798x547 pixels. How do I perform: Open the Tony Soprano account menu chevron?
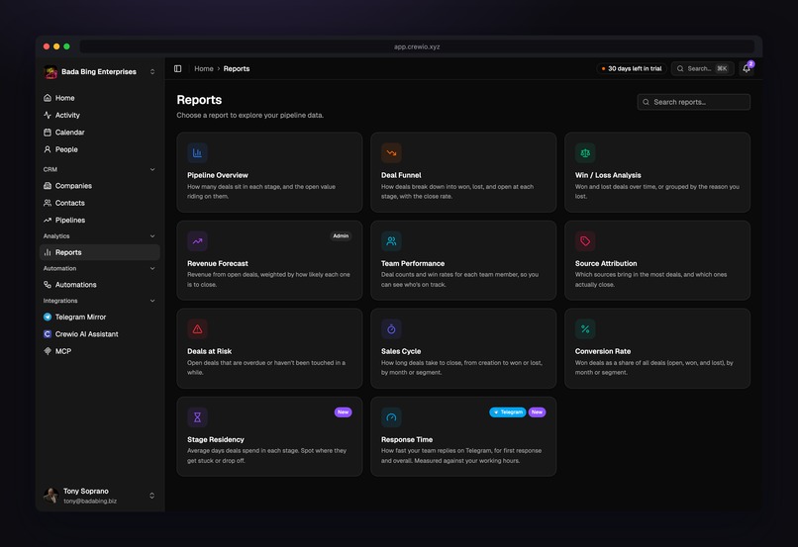151,496
